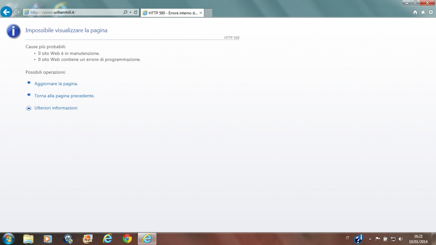Image resolution: width=436 pixels, height=245 pixels.
Task: Click the IT language indicator
Action: (x=348, y=238)
